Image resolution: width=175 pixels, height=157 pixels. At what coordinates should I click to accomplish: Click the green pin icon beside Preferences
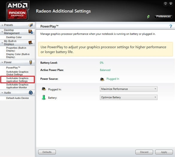[x=148, y=16]
